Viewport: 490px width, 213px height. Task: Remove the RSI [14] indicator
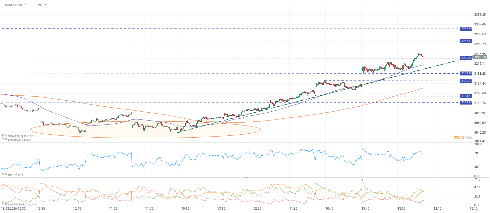6,174
